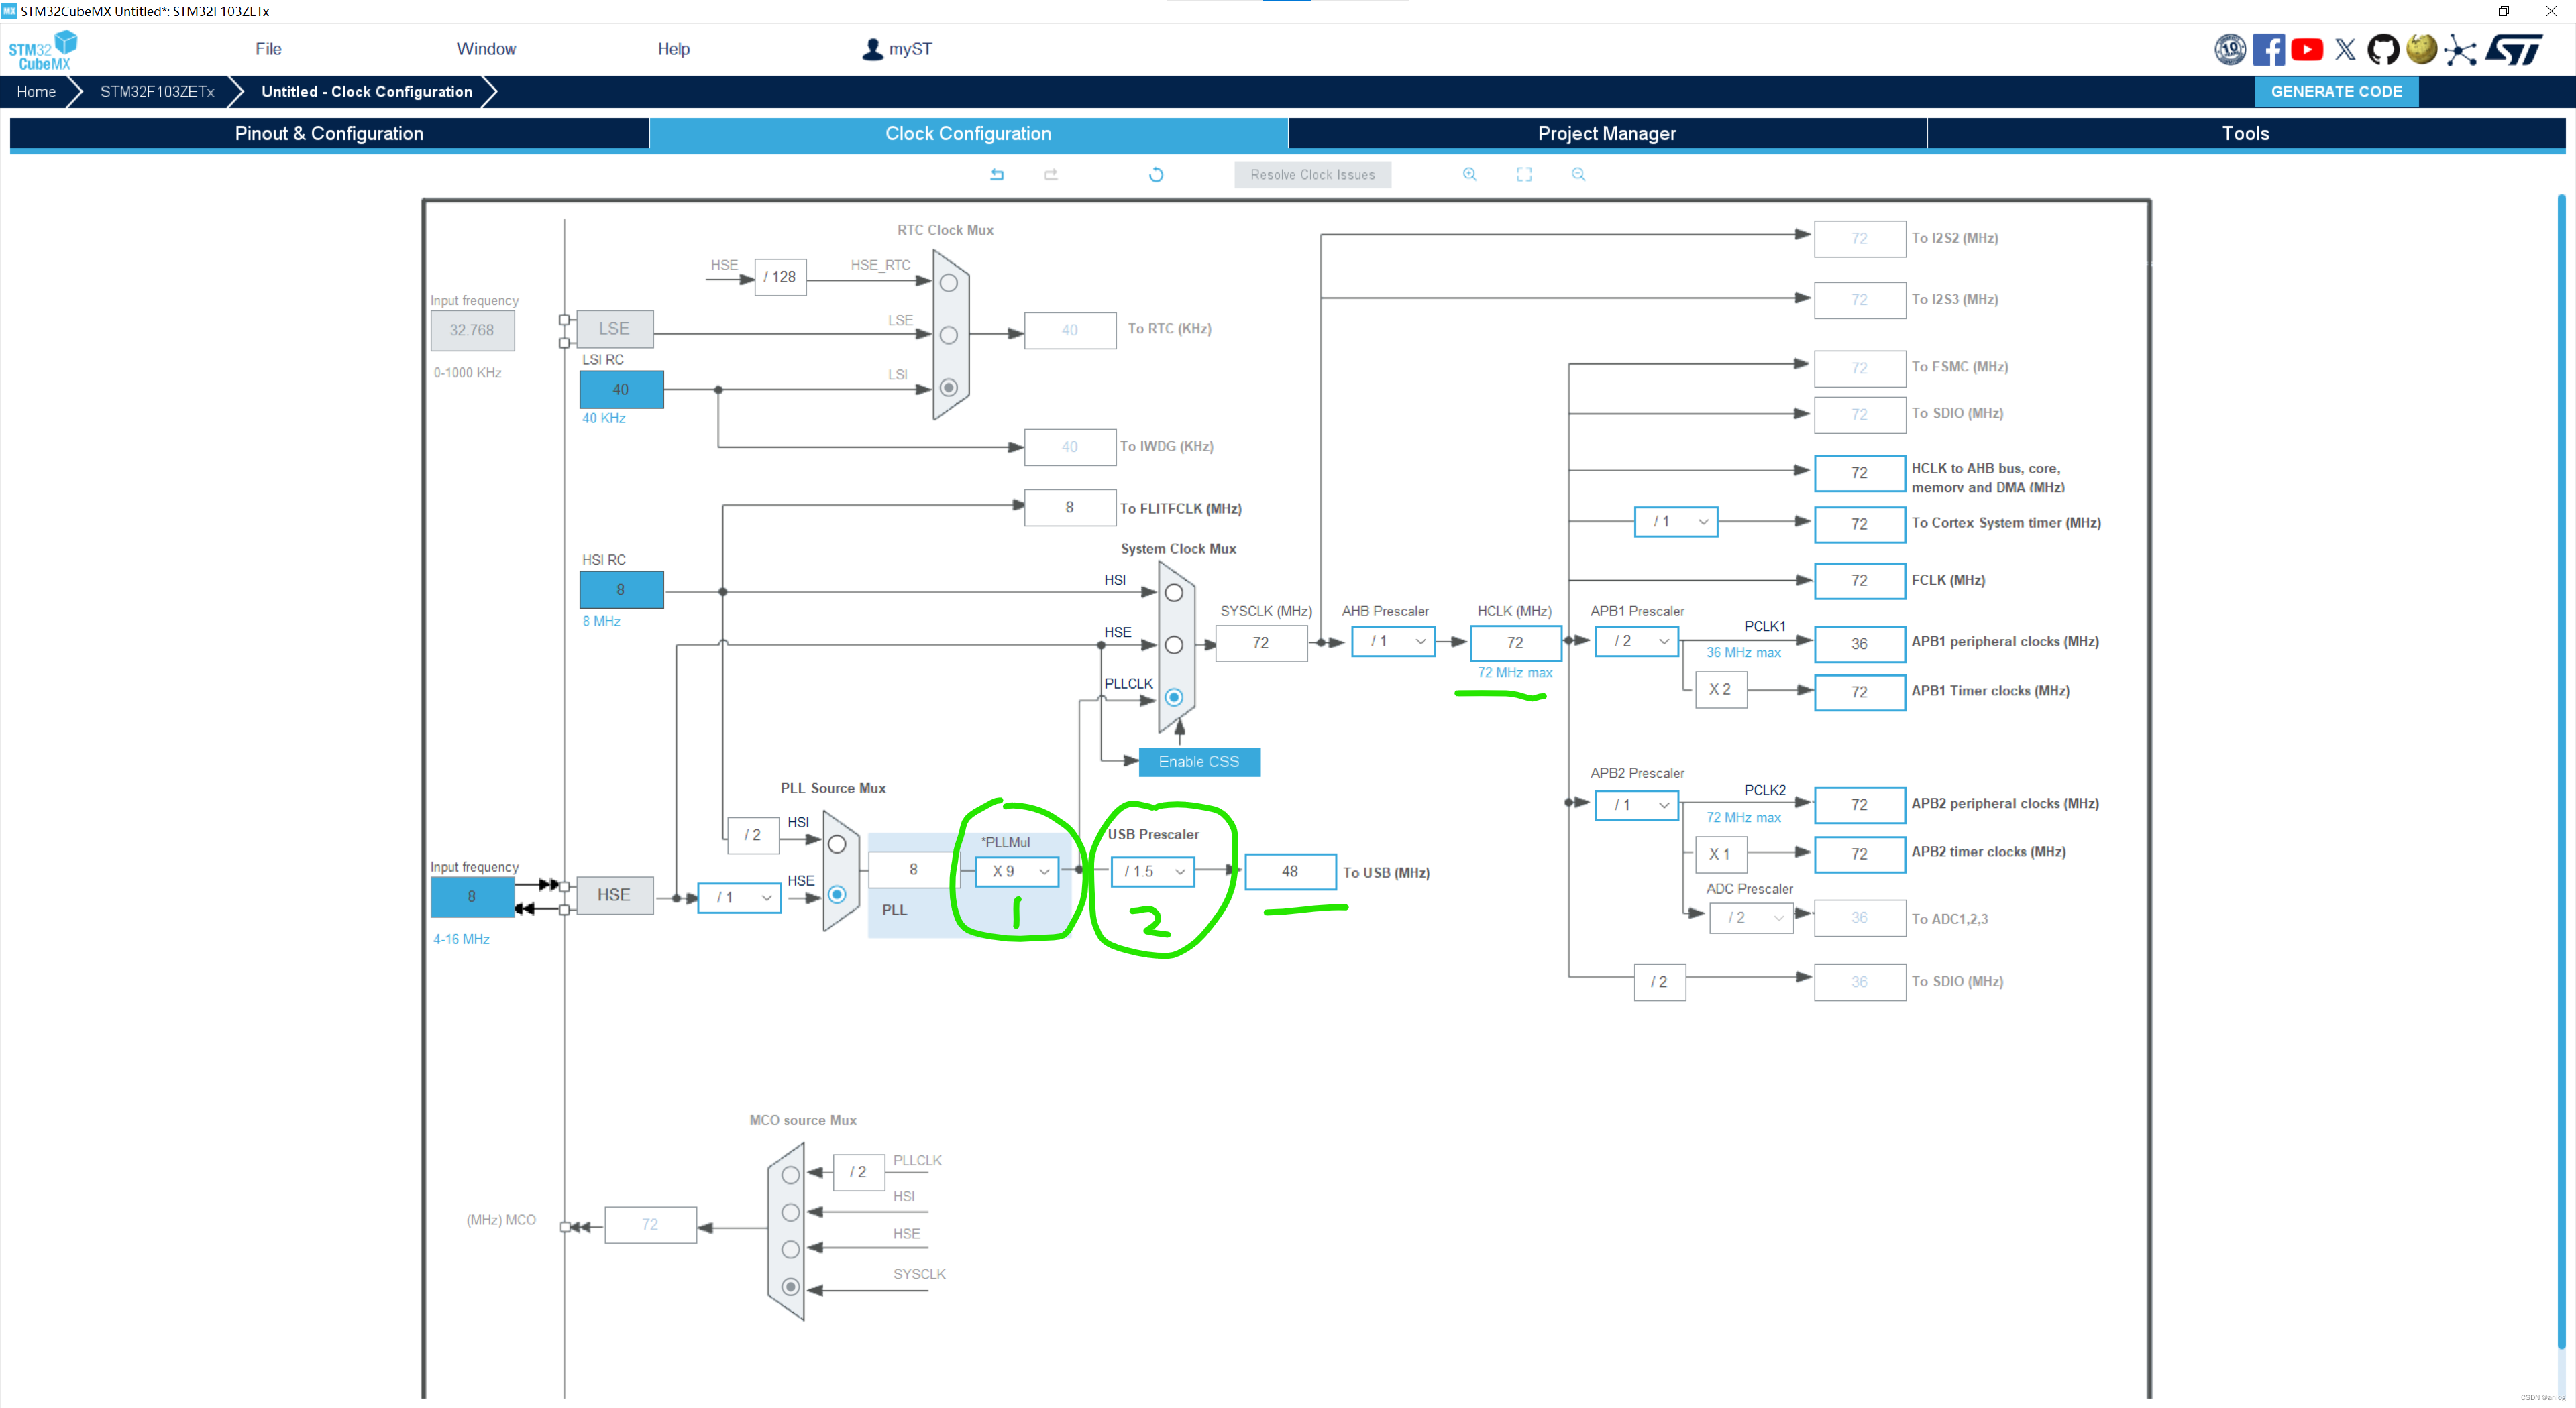The height and width of the screenshot is (1408, 2576).
Task: Click the GENERATE CODE button
Action: (2336, 92)
